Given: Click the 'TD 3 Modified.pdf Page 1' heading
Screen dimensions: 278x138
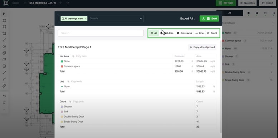Looking at the screenshot, I should [74, 47].
